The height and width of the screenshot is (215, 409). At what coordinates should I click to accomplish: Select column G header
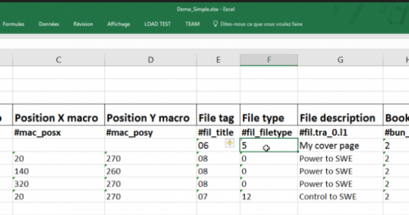tap(341, 60)
